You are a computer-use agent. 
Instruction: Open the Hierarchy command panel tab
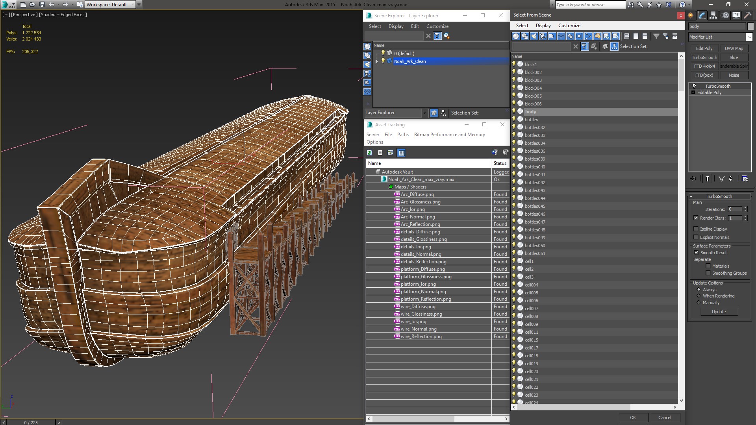pos(713,15)
